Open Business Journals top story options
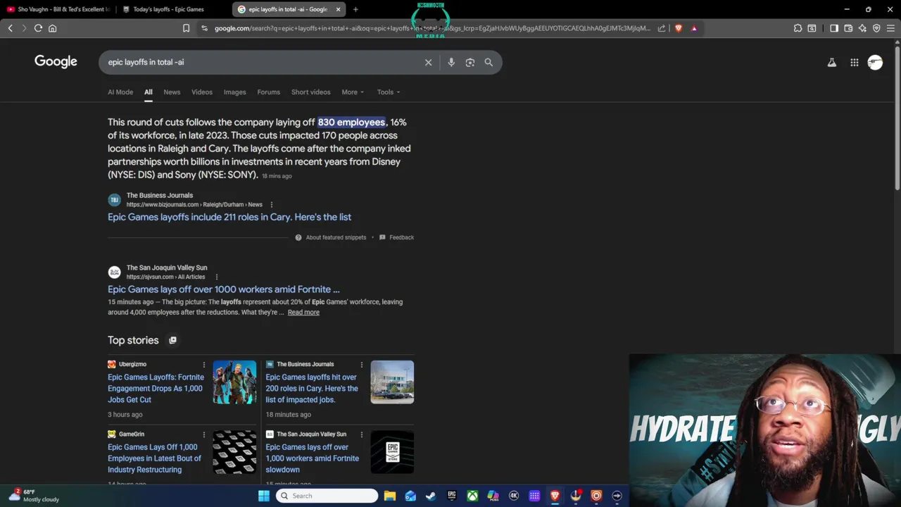Screen dimensions: 901x507 362,365
